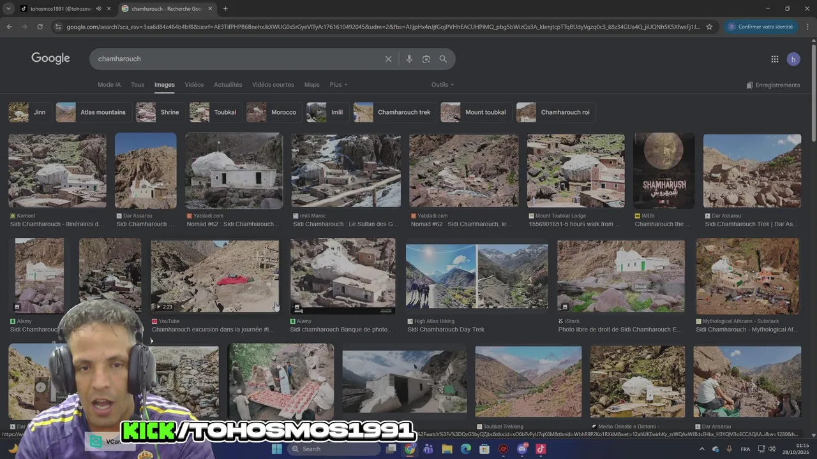Switch to the tohosmos1991 TikTok browser tab

click(x=64, y=8)
